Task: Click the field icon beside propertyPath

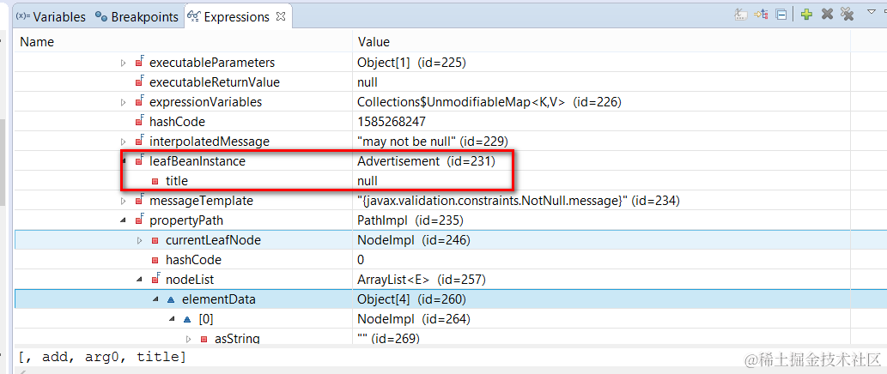Action: [x=139, y=220]
